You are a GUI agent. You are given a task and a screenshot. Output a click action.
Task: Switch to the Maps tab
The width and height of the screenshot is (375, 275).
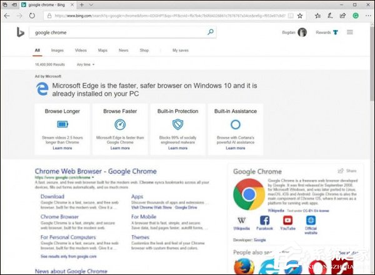click(x=102, y=50)
